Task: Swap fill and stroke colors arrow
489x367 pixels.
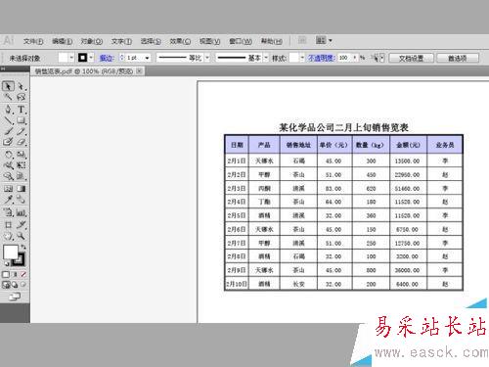Action: (23, 247)
